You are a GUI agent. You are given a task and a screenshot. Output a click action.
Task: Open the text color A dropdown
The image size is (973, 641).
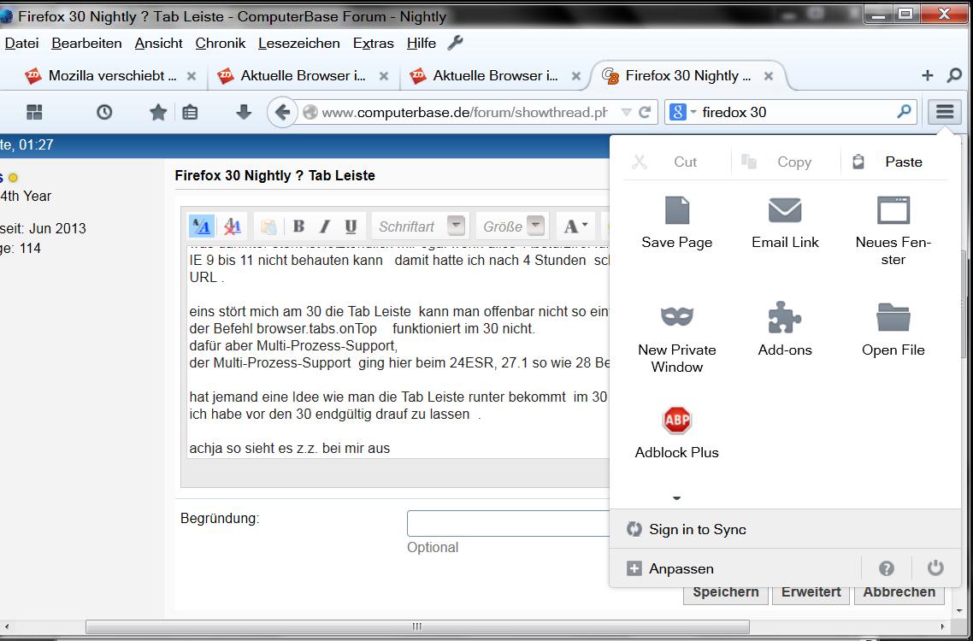tap(575, 226)
